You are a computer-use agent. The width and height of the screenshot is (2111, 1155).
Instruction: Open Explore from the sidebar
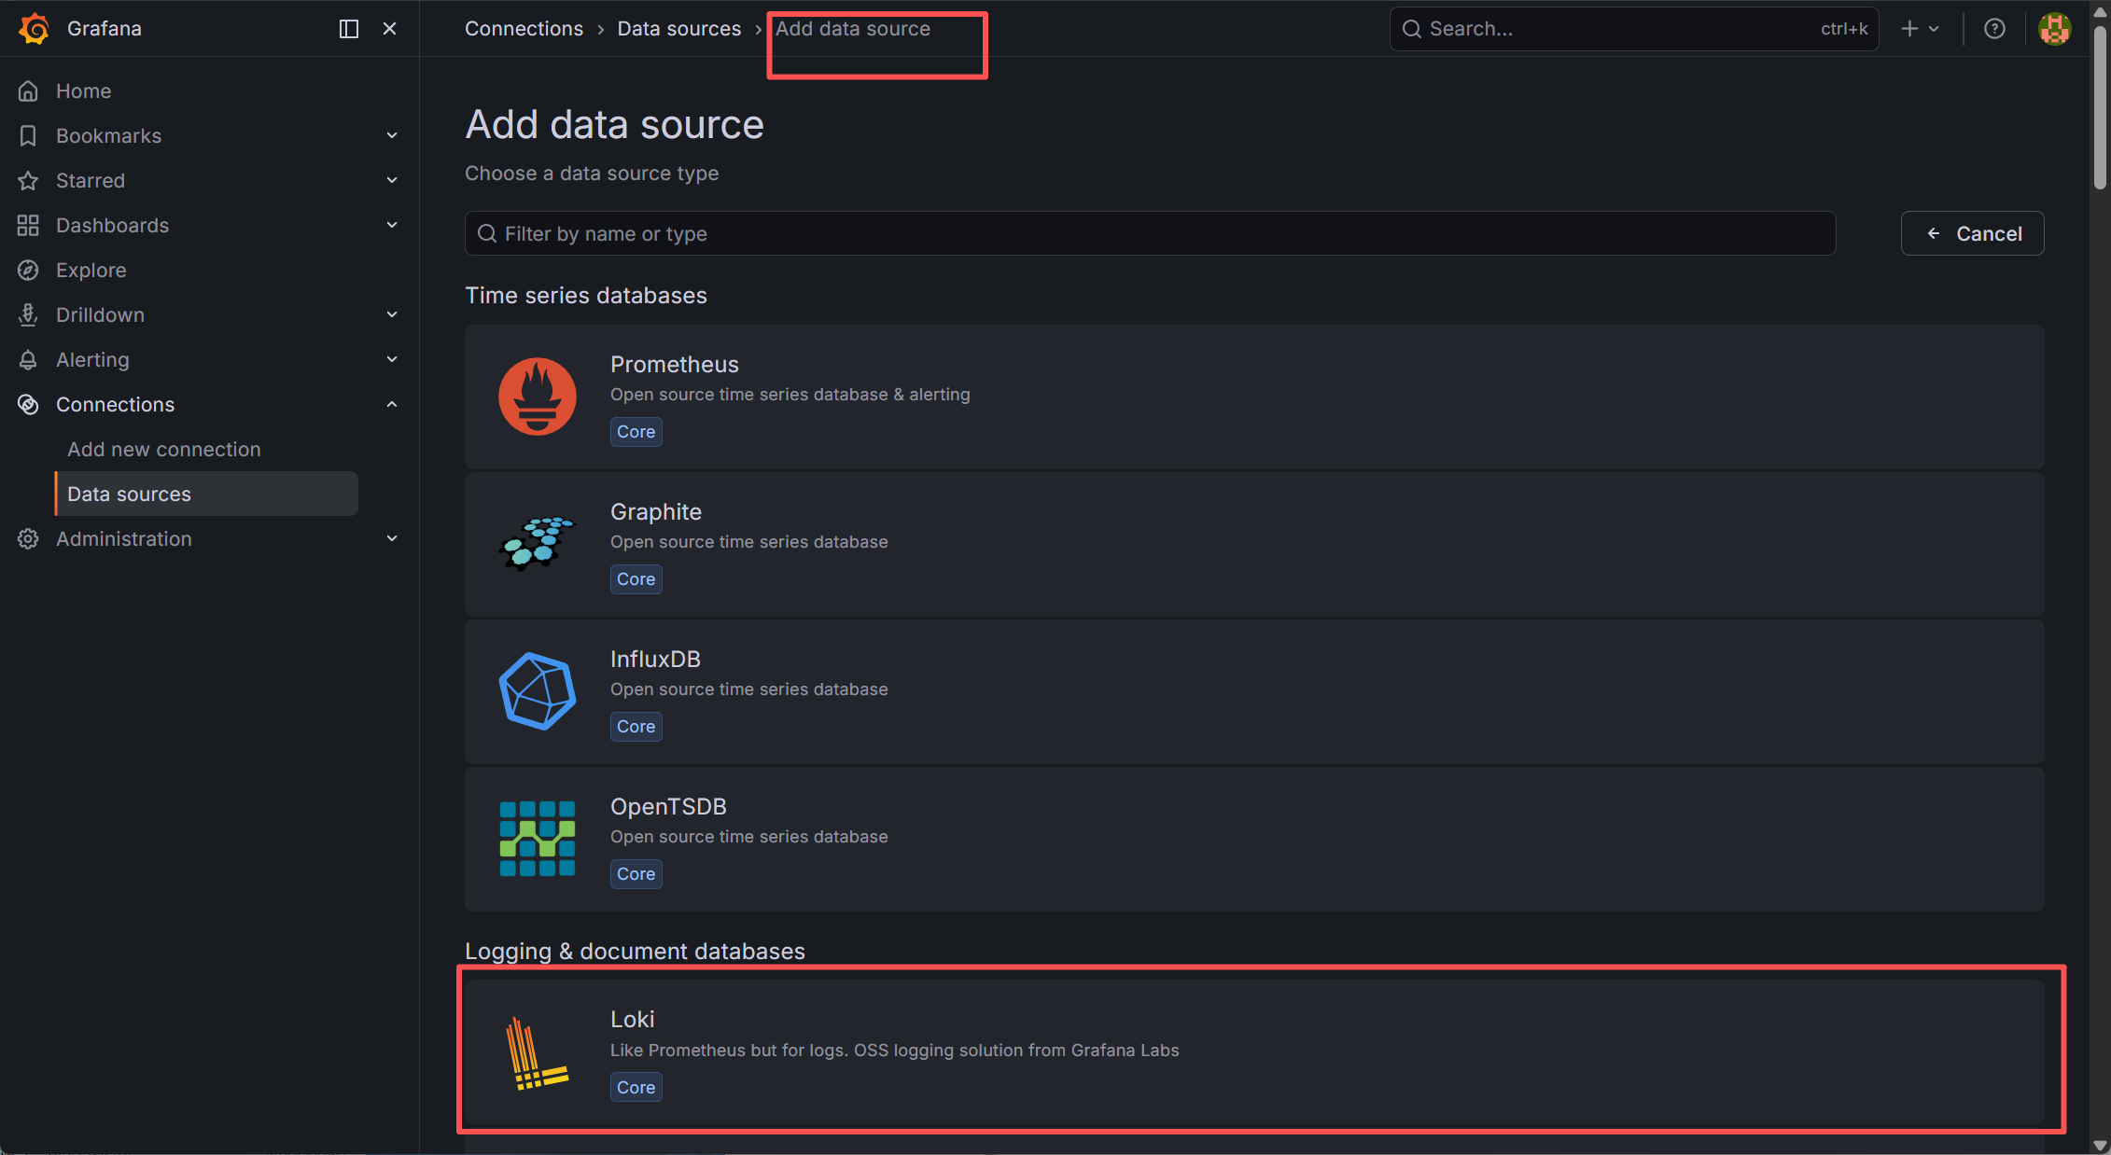(x=91, y=270)
